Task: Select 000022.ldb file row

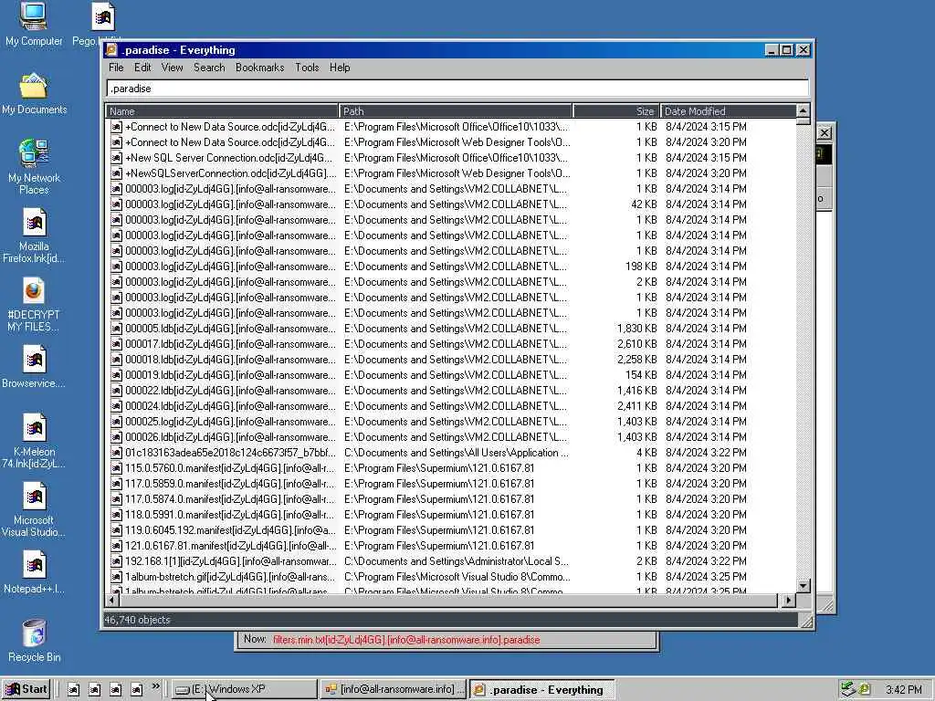Action: pos(451,391)
